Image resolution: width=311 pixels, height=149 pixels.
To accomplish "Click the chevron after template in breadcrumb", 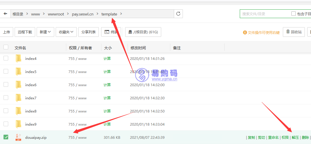I will click(121, 14).
